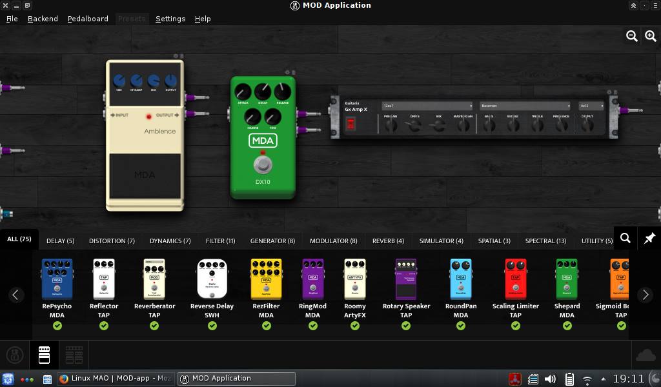Select the REVERB (4) category tab

point(388,241)
